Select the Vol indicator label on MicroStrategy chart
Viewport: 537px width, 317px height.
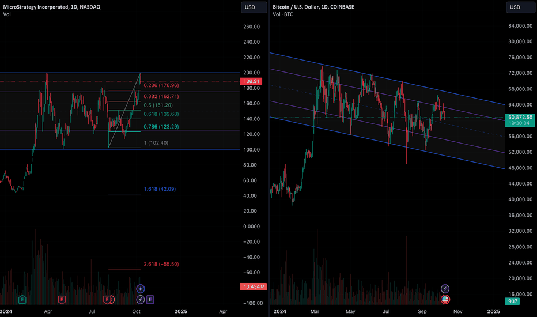[6, 15]
